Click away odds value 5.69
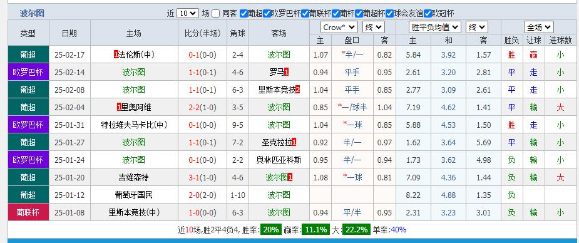 (x=483, y=143)
